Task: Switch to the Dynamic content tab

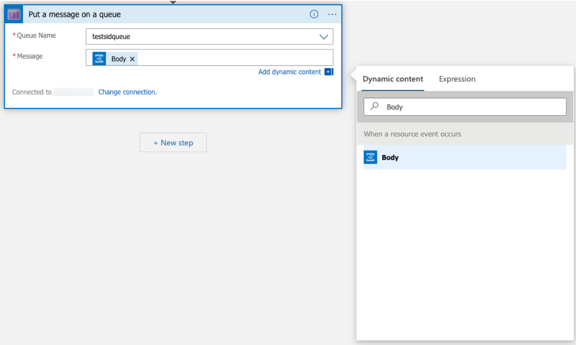Action: (x=393, y=79)
